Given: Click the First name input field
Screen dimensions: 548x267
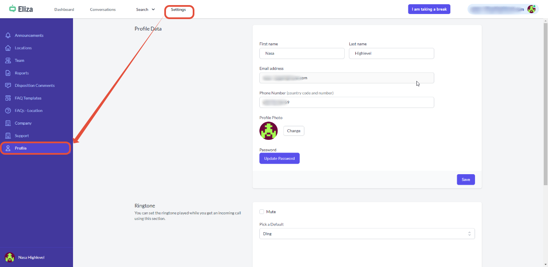Looking at the screenshot, I should pos(302,53).
